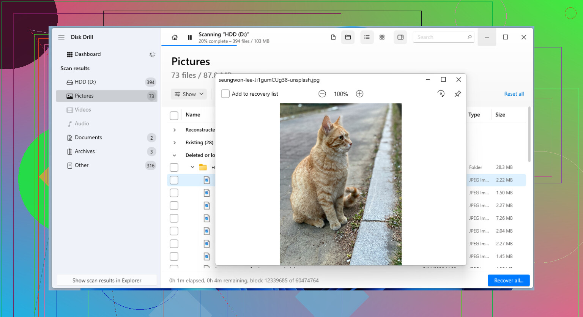Check the box for the 7.26 MB file
The width and height of the screenshot is (583, 317).
pyautogui.click(x=174, y=218)
